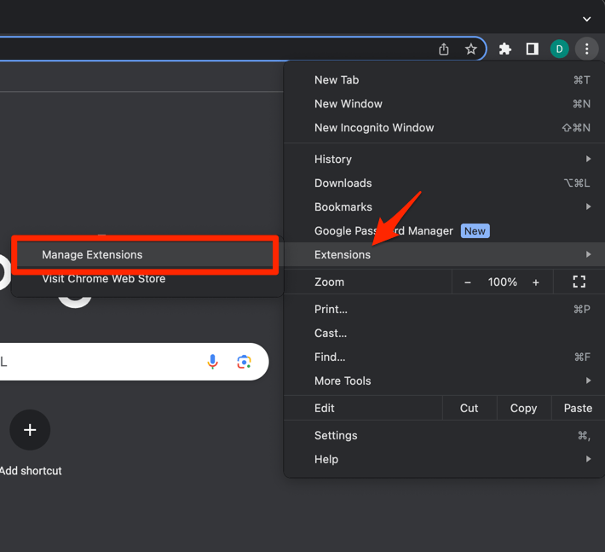Click the Copy button in Edit row
Viewport: 605px width, 552px height.
coord(523,409)
